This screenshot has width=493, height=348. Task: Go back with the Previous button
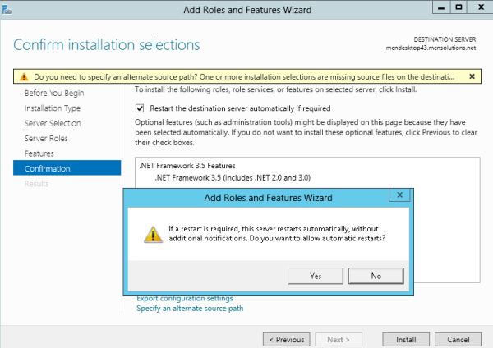click(x=287, y=340)
